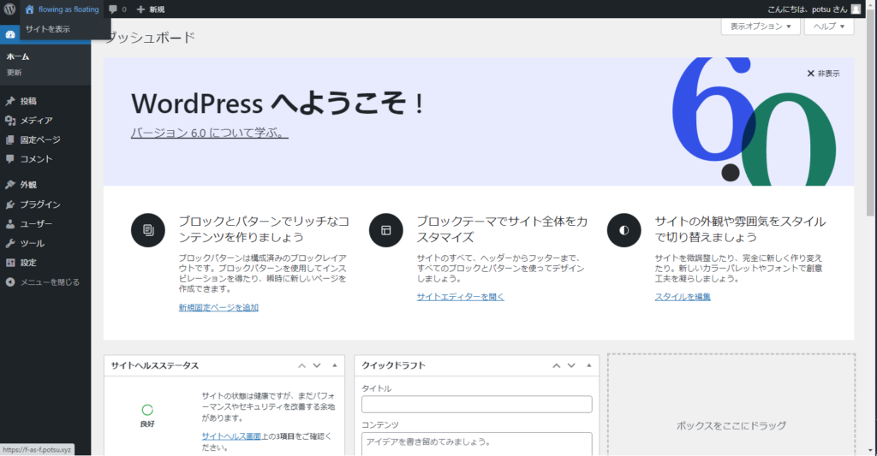The width and height of the screenshot is (877, 456).
Task: Click the 新規固定ページを追加 link
Action: pyautogui.click(x=218, y=307)
